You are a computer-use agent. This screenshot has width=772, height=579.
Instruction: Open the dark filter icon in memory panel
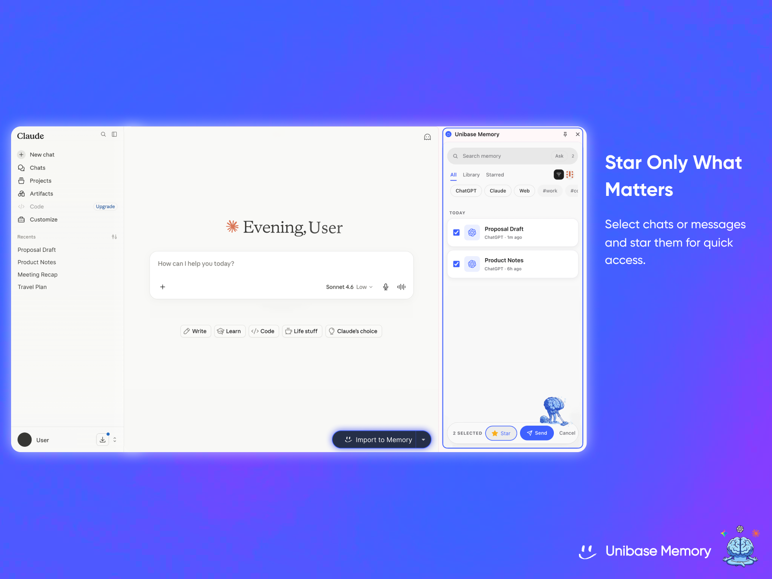[x=559, y=175]
